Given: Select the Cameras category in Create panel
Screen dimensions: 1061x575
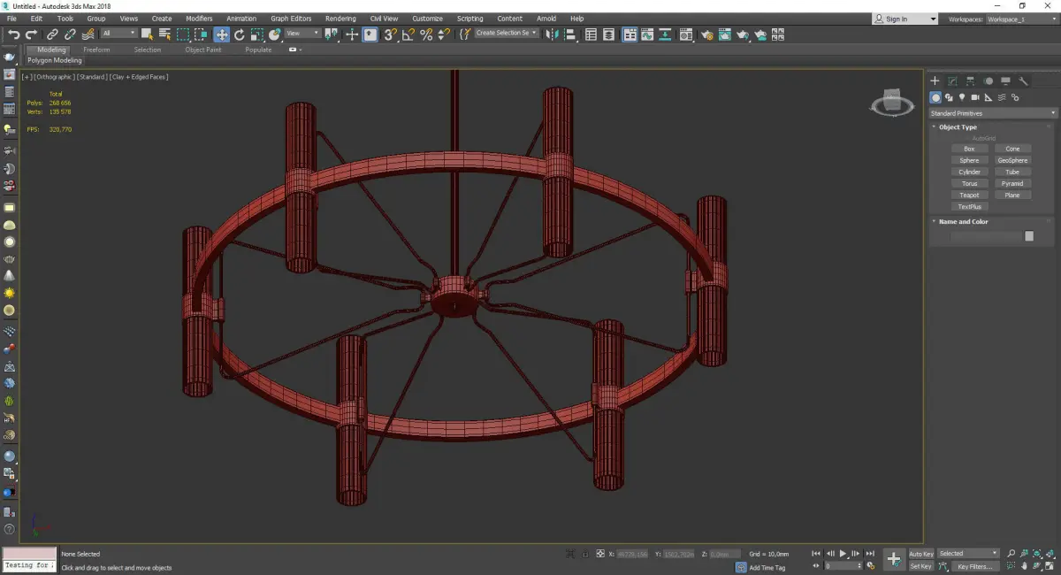Looking at the screenshot, I should point(975,97).
